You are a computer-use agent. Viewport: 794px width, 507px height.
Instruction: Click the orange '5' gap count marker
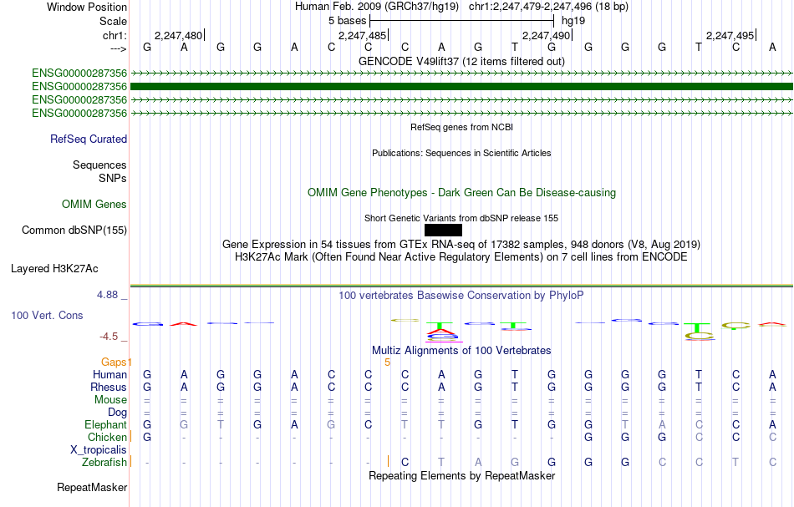(387, 363)
